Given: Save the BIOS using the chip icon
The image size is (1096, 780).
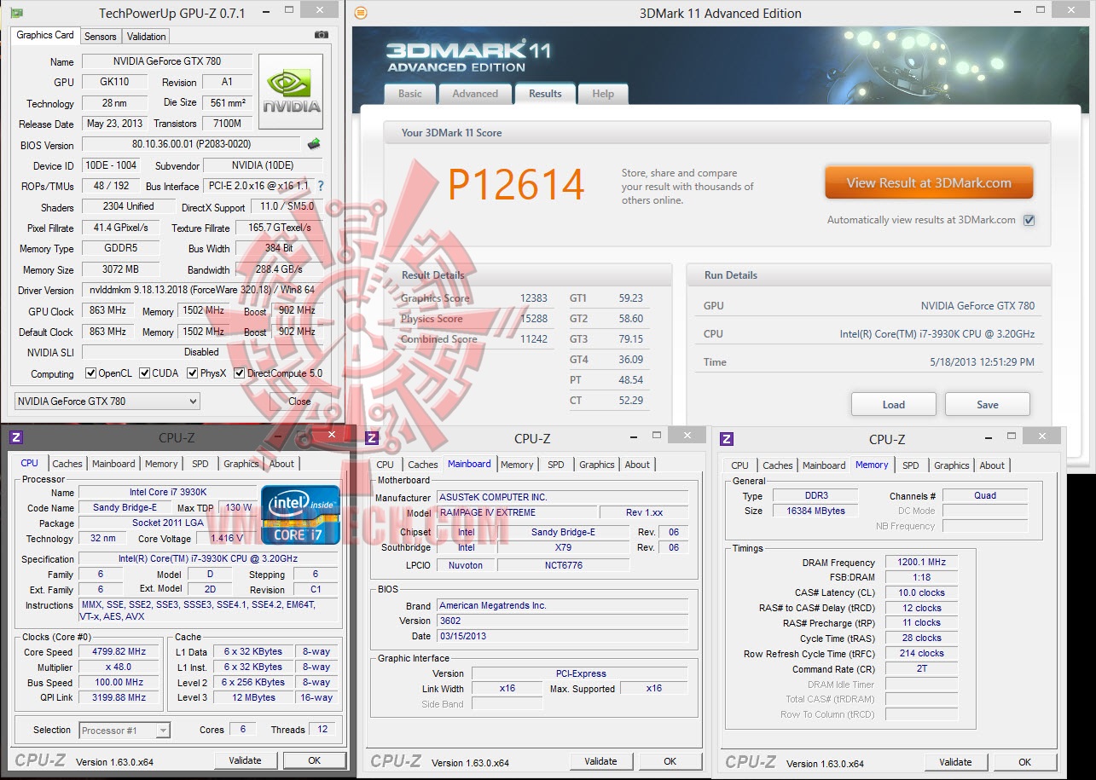Looking at the screenshot, I should (x=314, y=144).
